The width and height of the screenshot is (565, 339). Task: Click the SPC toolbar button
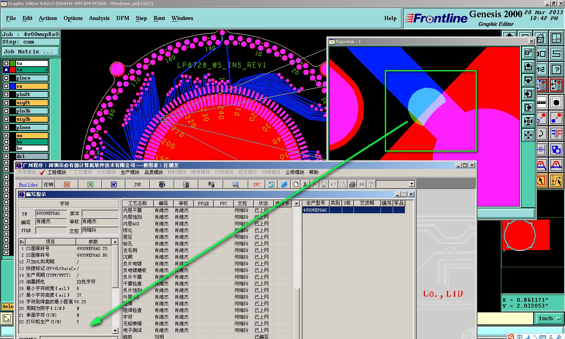[x=257, y=185]
